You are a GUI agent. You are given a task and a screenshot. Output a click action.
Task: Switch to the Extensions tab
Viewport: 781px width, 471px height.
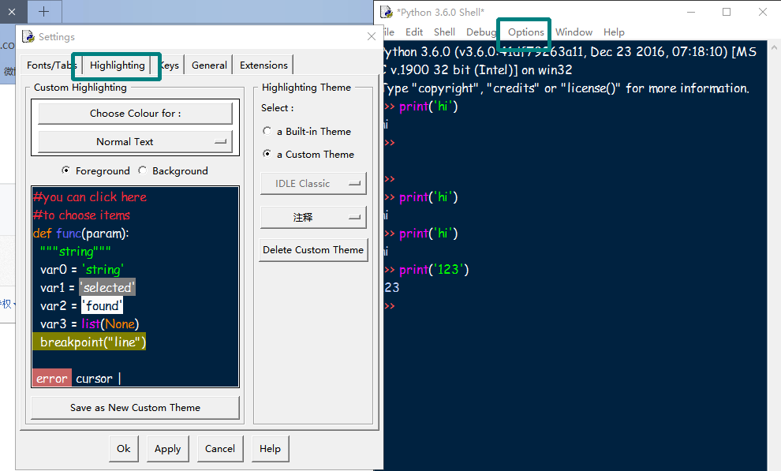point(263,65)
